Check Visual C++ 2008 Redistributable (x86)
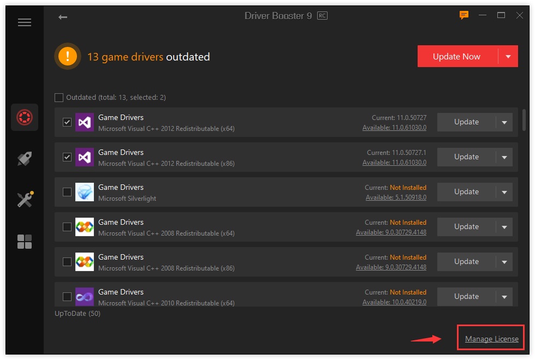 click(x=67, y=262)
